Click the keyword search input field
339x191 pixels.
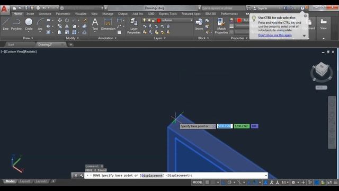223,8
